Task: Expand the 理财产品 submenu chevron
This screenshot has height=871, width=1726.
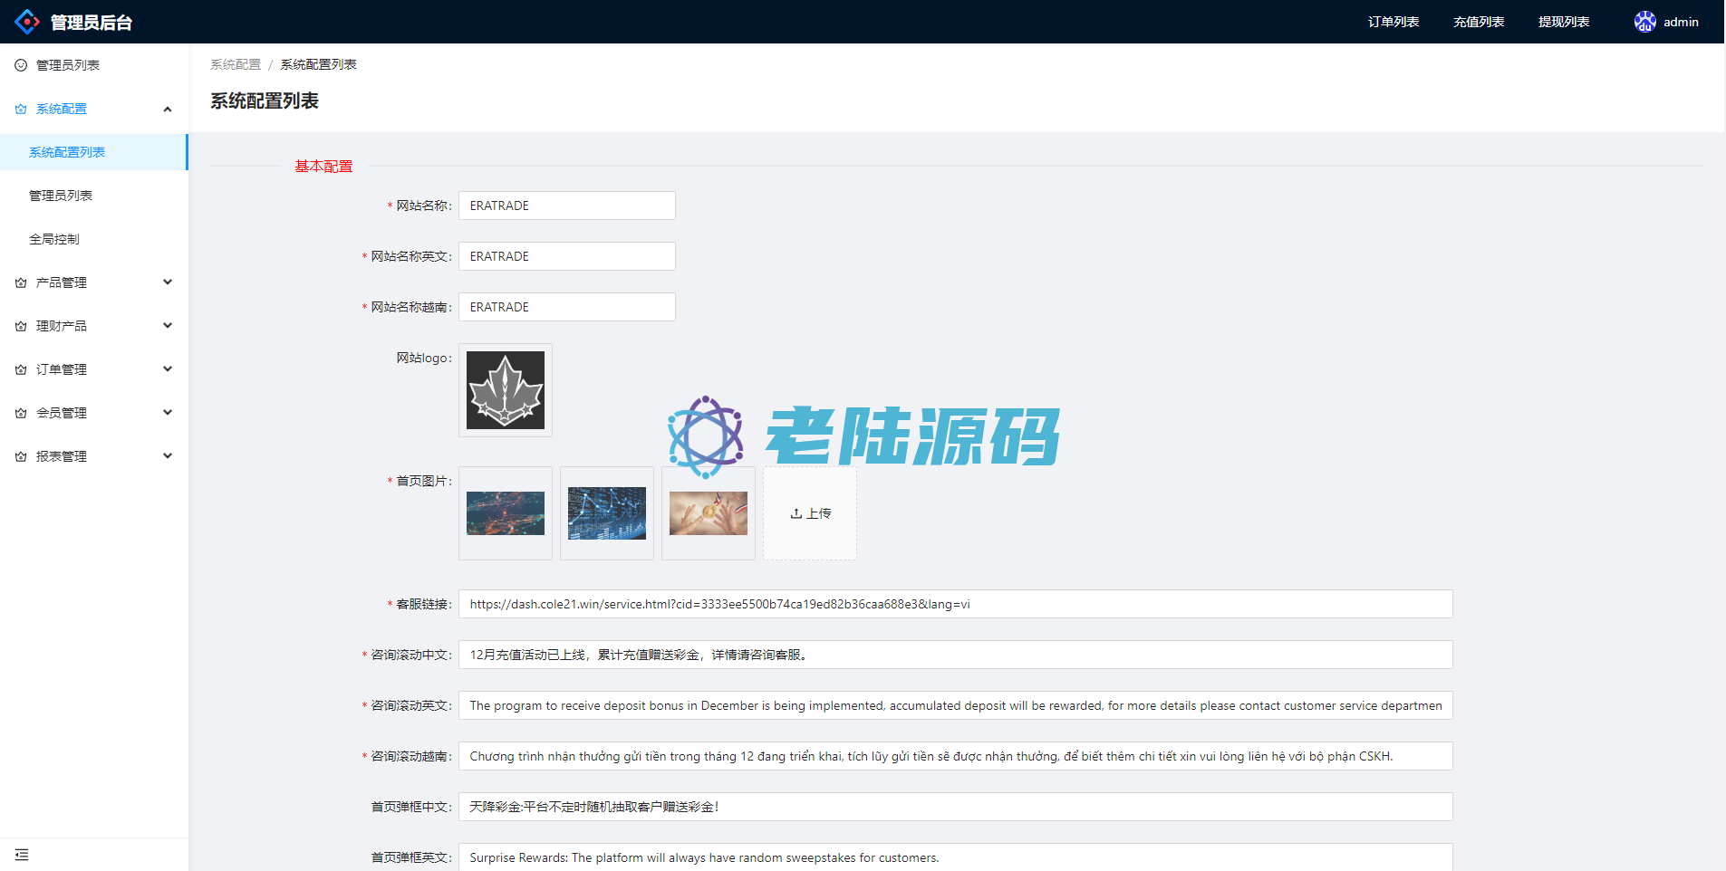Action: (168, 326)
